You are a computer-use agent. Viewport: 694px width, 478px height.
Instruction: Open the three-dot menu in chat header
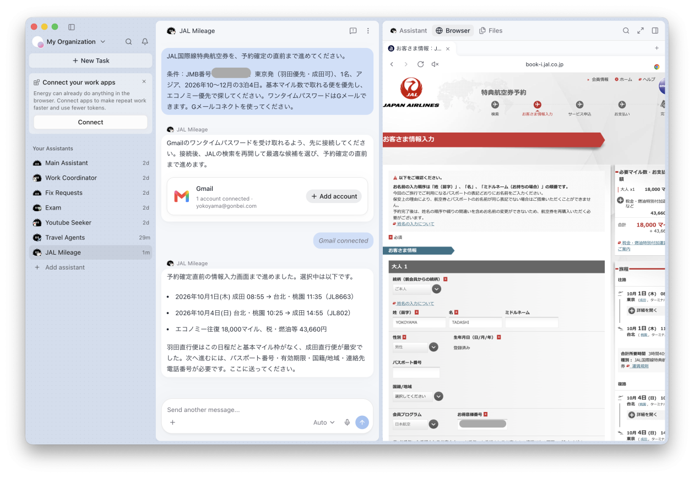click(x=368, y=31)
